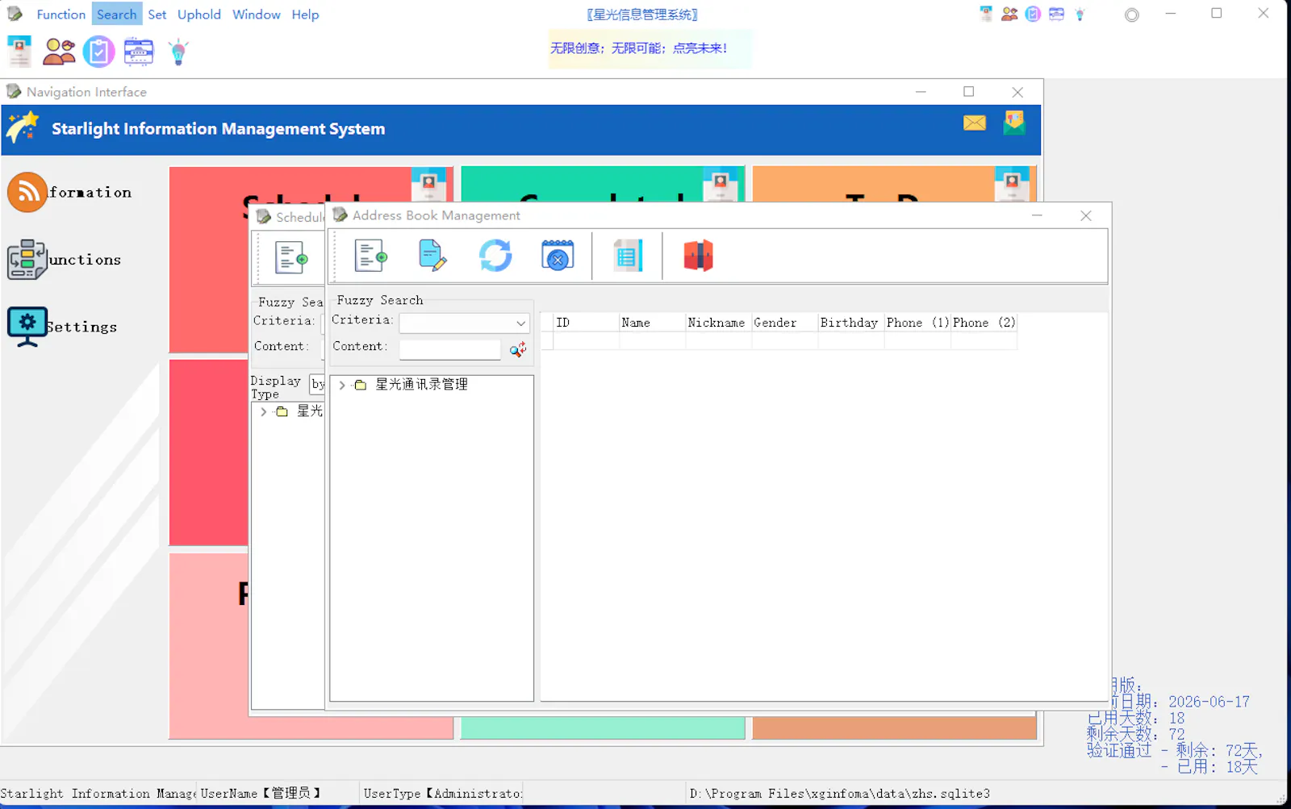Click the shooting star logo in Navigation Interface
The width and height of the screenshot is (1291, 809).
coord(23,128)
